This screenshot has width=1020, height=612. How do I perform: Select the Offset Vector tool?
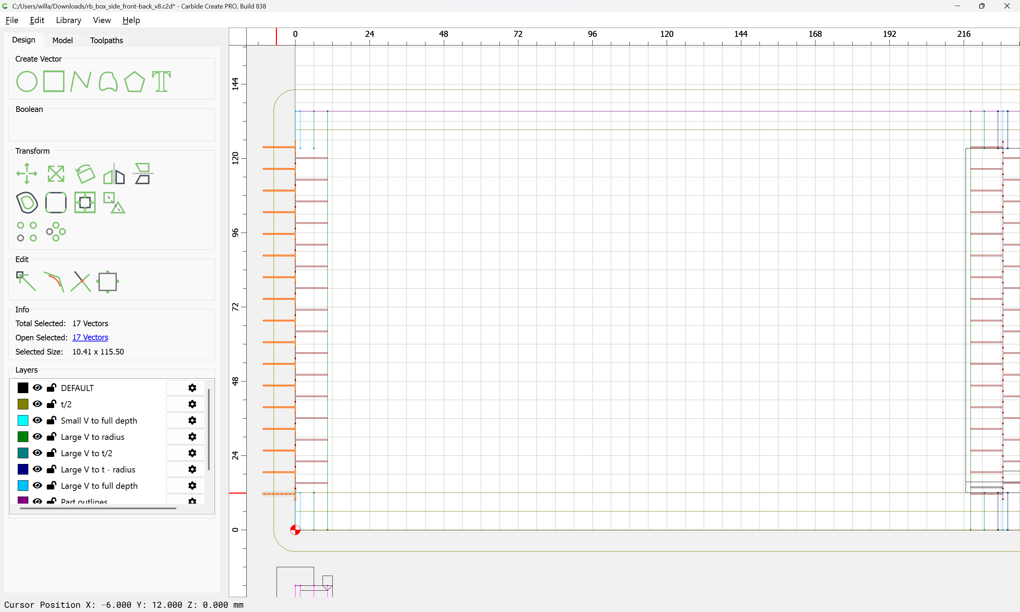pos(27,203)
